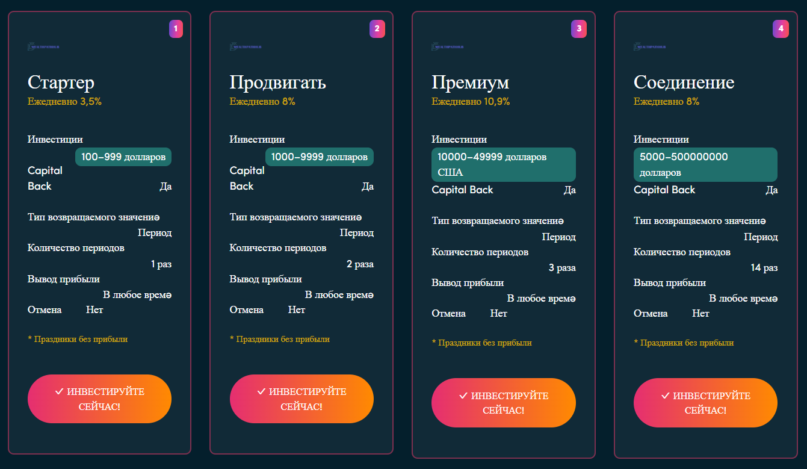Click the 5000–500000000 долларов range chip
This screenshot has height=469, width=807.
pyautogui.click(x=705, y=164)
